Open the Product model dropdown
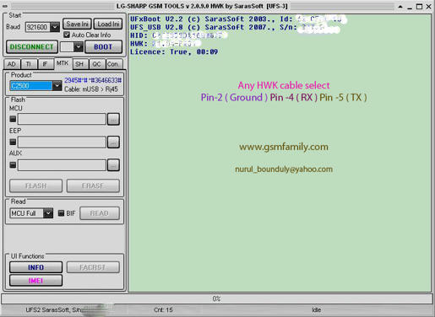Viewport: 435px width, 317px height. coord(57,86)
